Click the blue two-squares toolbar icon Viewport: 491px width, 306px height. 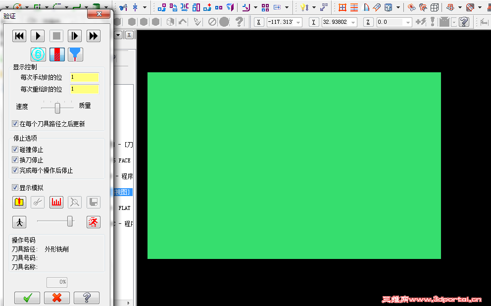click(219, 7)
